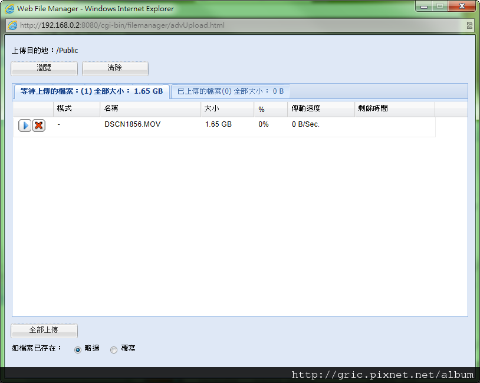Click compatibility view icon in address bar
Image resolution: width=480 pixels, height=383 pixels.
point(469,25)
